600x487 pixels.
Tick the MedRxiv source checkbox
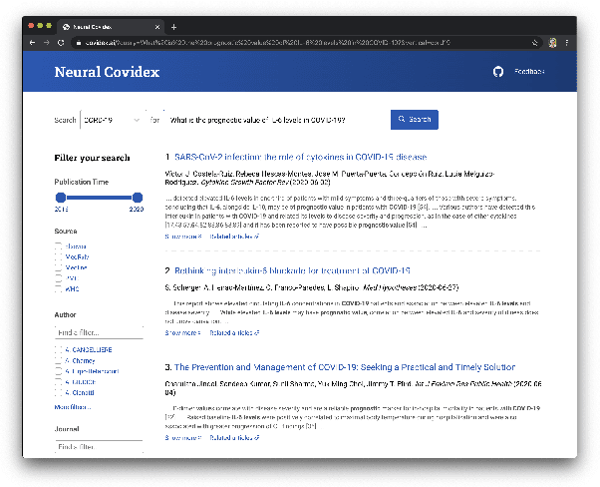click(58, 256)
